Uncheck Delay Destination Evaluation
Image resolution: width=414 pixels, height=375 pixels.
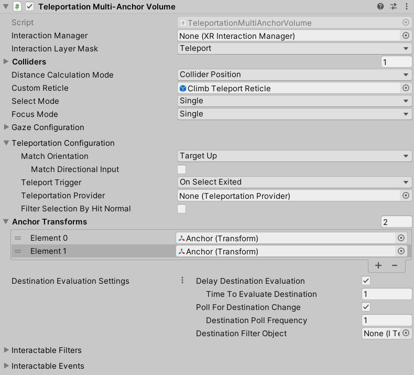(366, 281)
